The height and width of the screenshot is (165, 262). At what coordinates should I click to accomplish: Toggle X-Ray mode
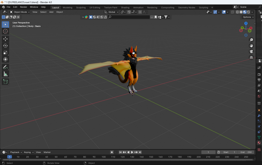tap(233, 12)
